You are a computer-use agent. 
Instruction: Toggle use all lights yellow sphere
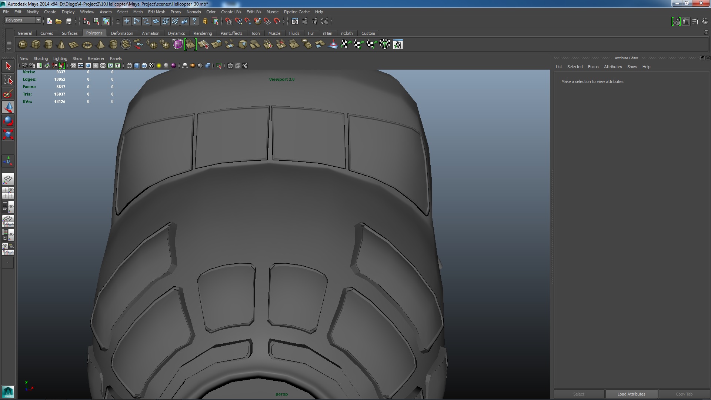[159, 66]
